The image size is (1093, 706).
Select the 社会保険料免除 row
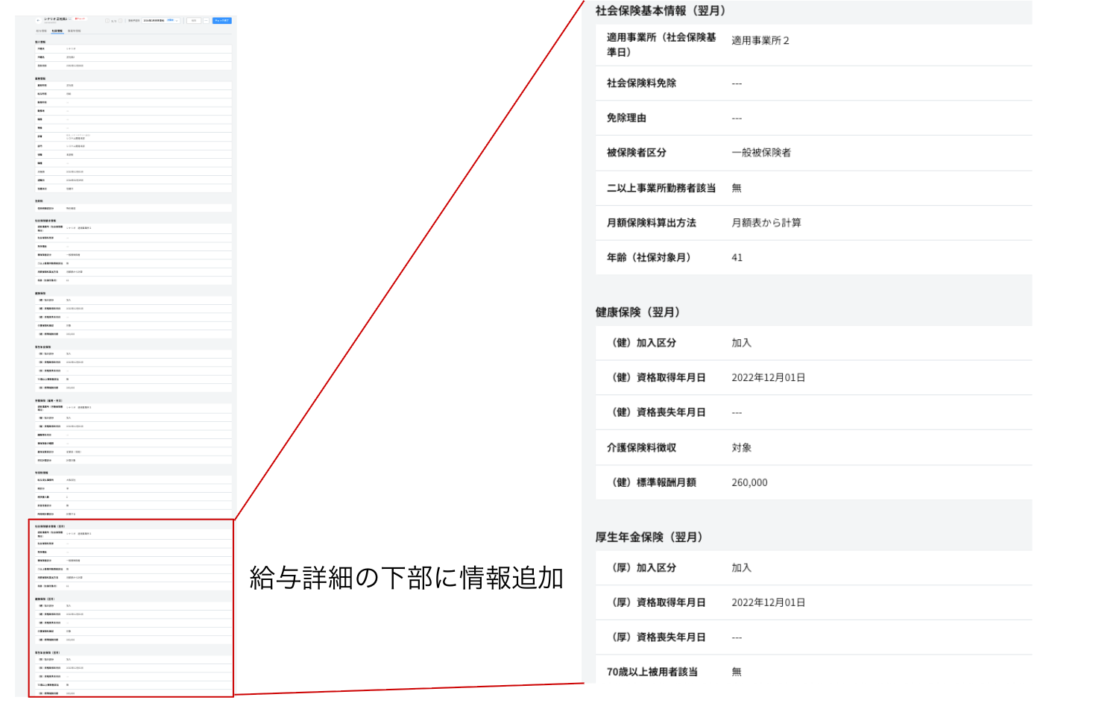coord(813,83)
